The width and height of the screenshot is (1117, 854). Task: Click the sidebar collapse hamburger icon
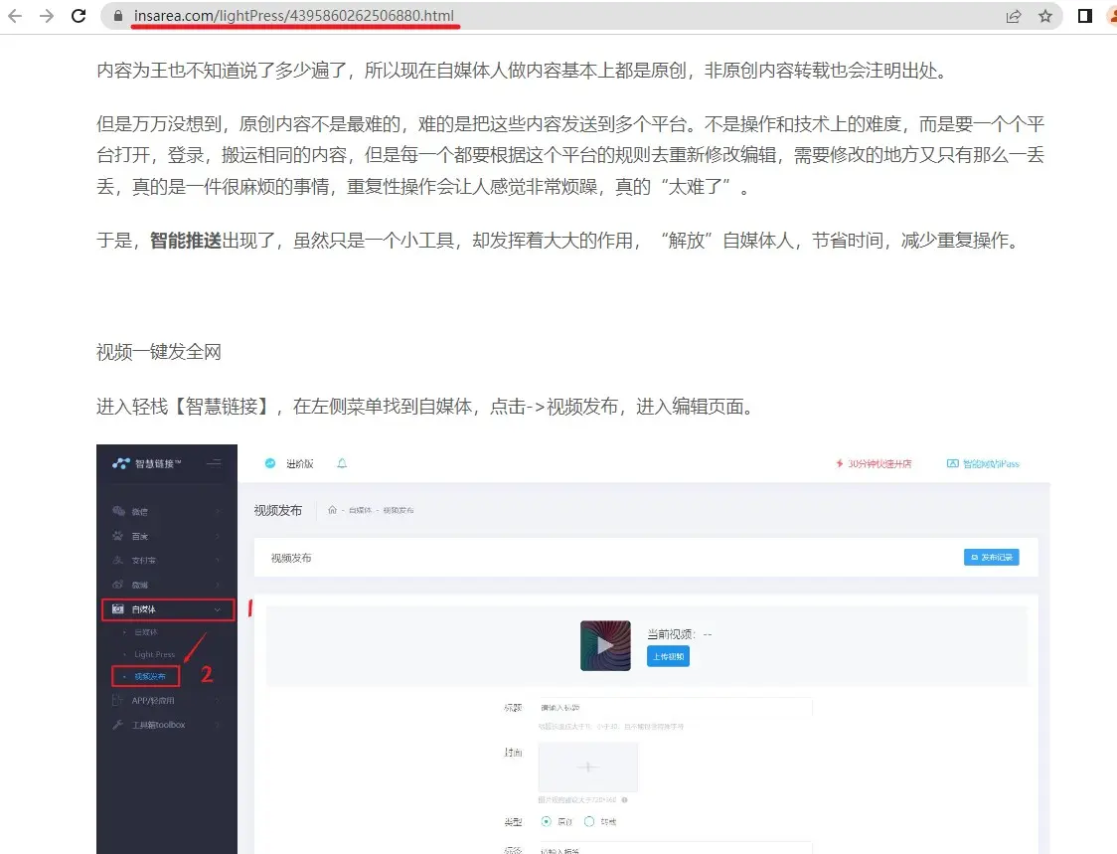click(x=214, y=463)
